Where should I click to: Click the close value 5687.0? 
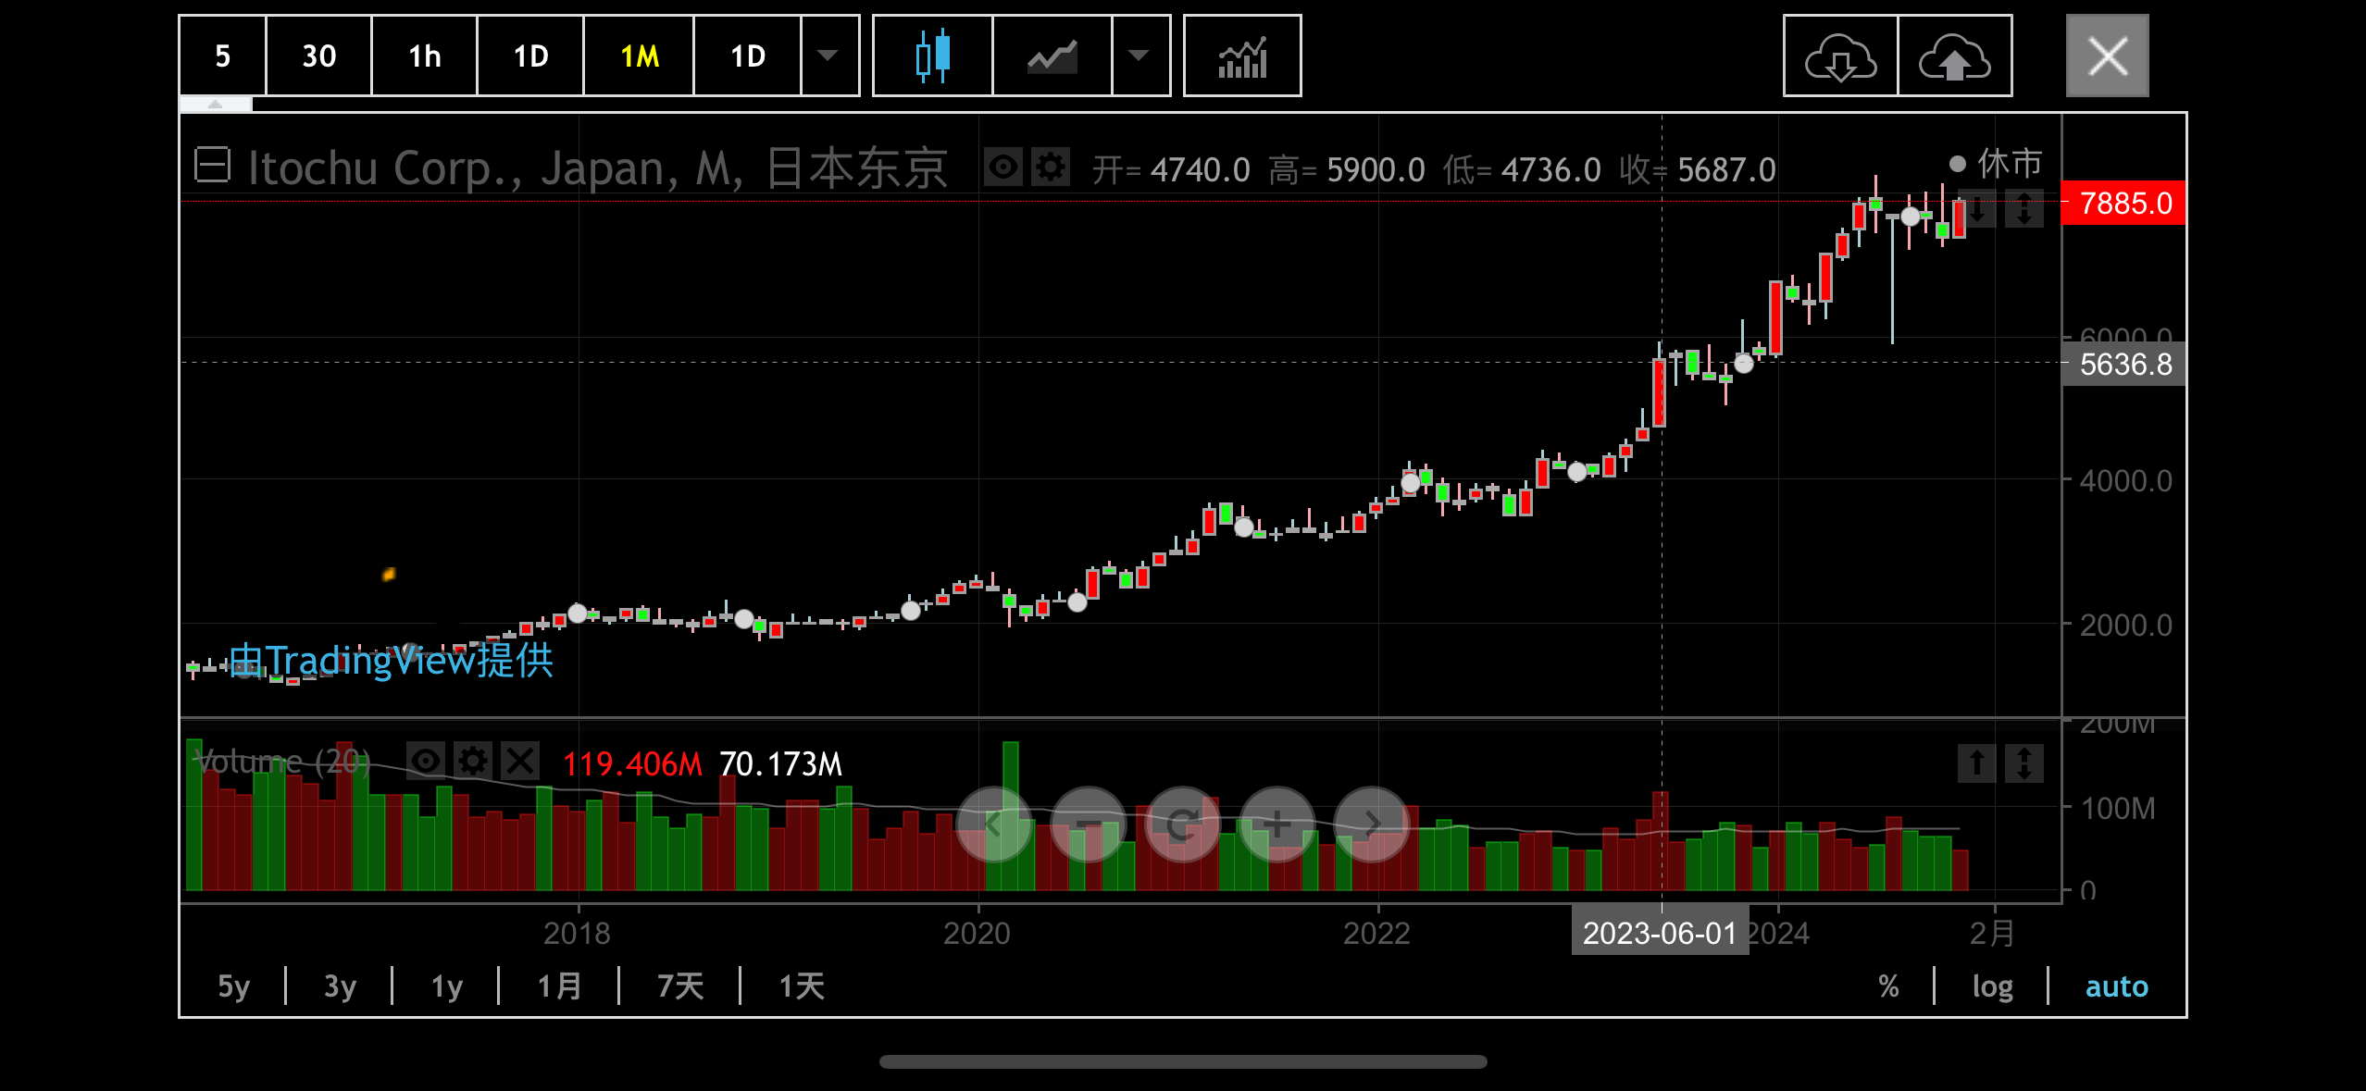[x=1726, y=170]
